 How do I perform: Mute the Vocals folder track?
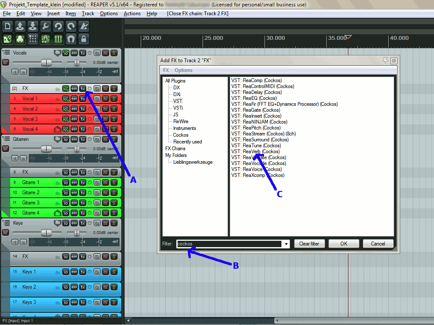[x=105, y=53]
